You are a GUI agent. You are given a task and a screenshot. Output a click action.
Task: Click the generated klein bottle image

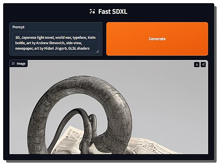[x=108, y=107]
